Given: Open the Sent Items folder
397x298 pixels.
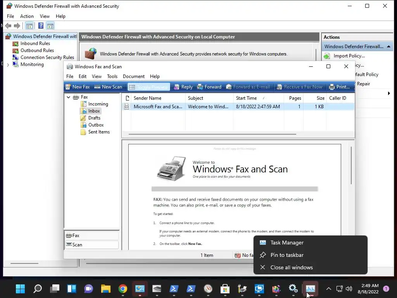Looking at the screenshot, I should (x=95, y=132).
